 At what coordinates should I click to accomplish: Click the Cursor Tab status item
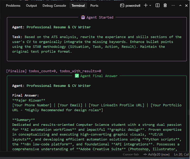(x=131, y=154)
